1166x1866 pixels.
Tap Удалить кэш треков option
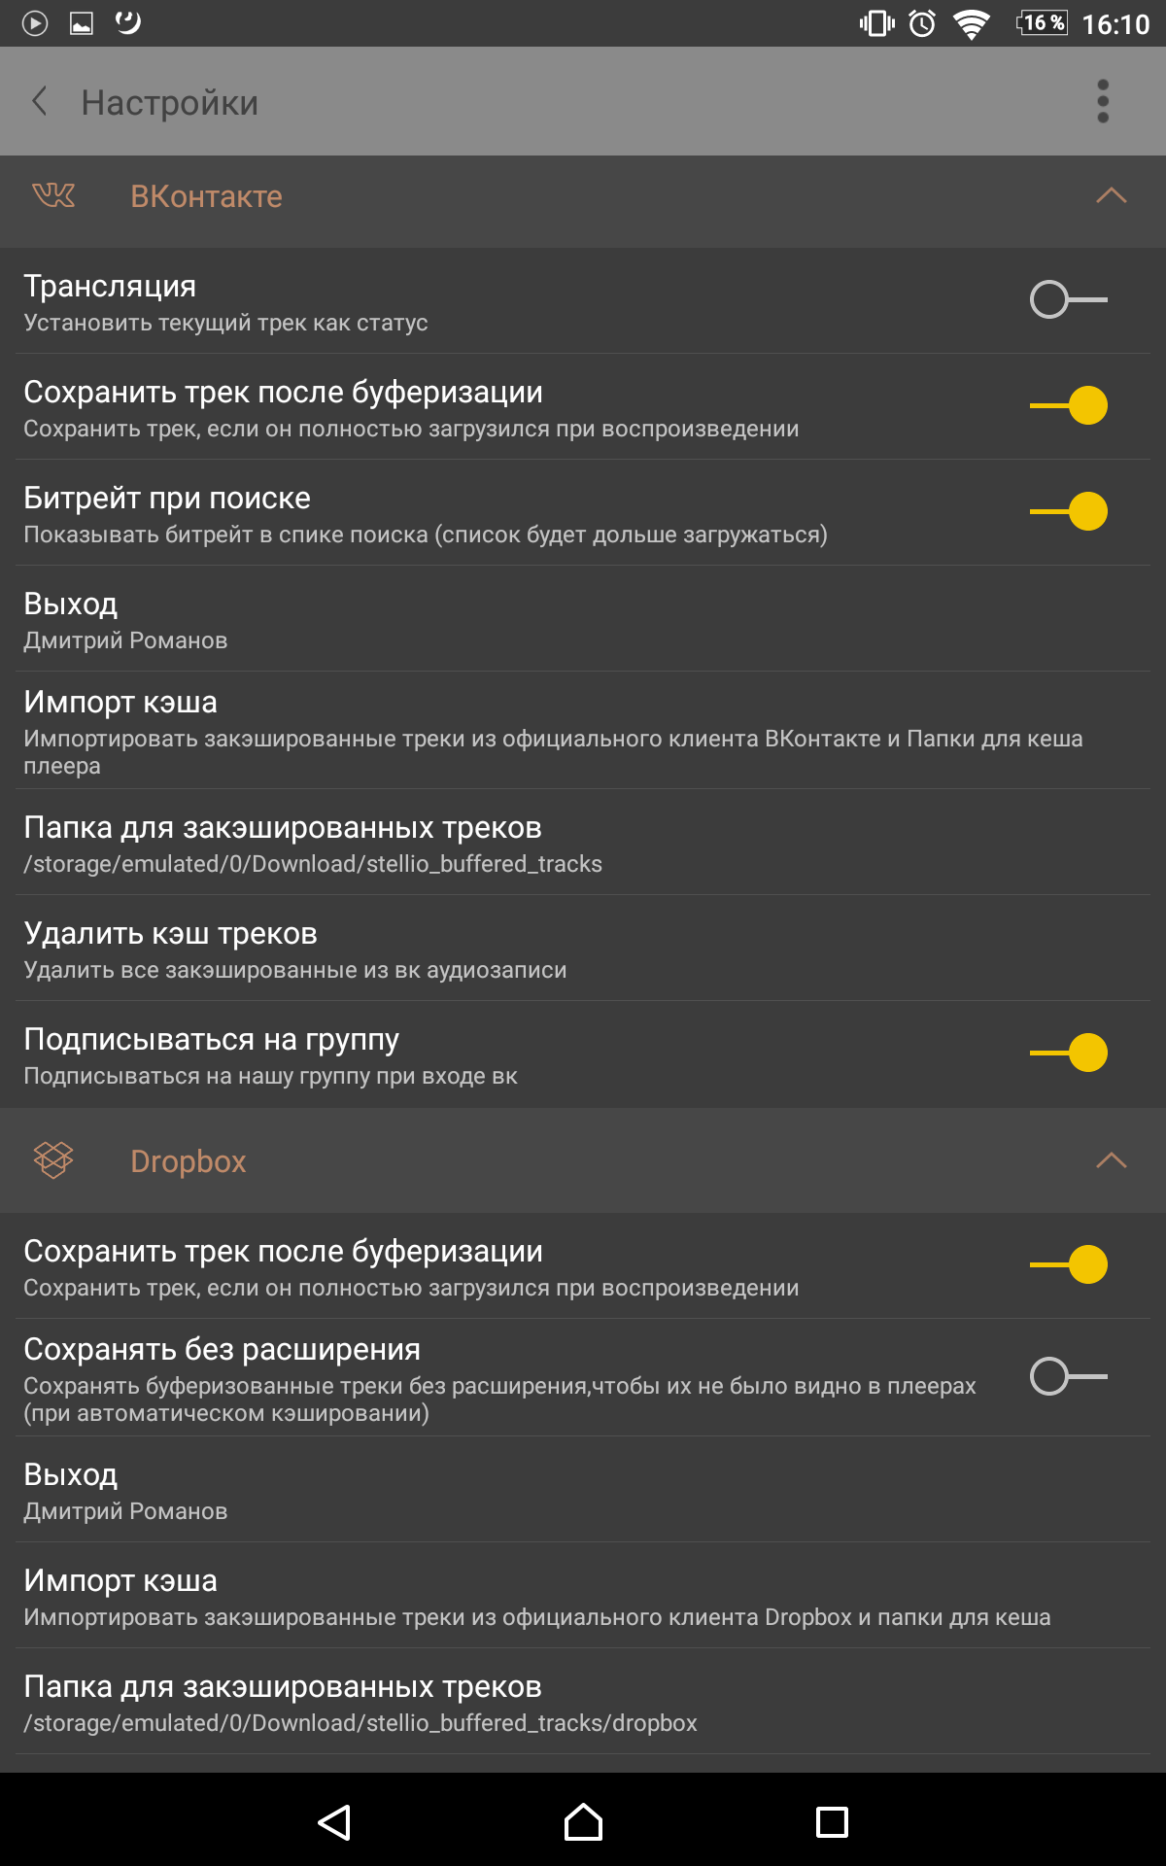(583, 949)
